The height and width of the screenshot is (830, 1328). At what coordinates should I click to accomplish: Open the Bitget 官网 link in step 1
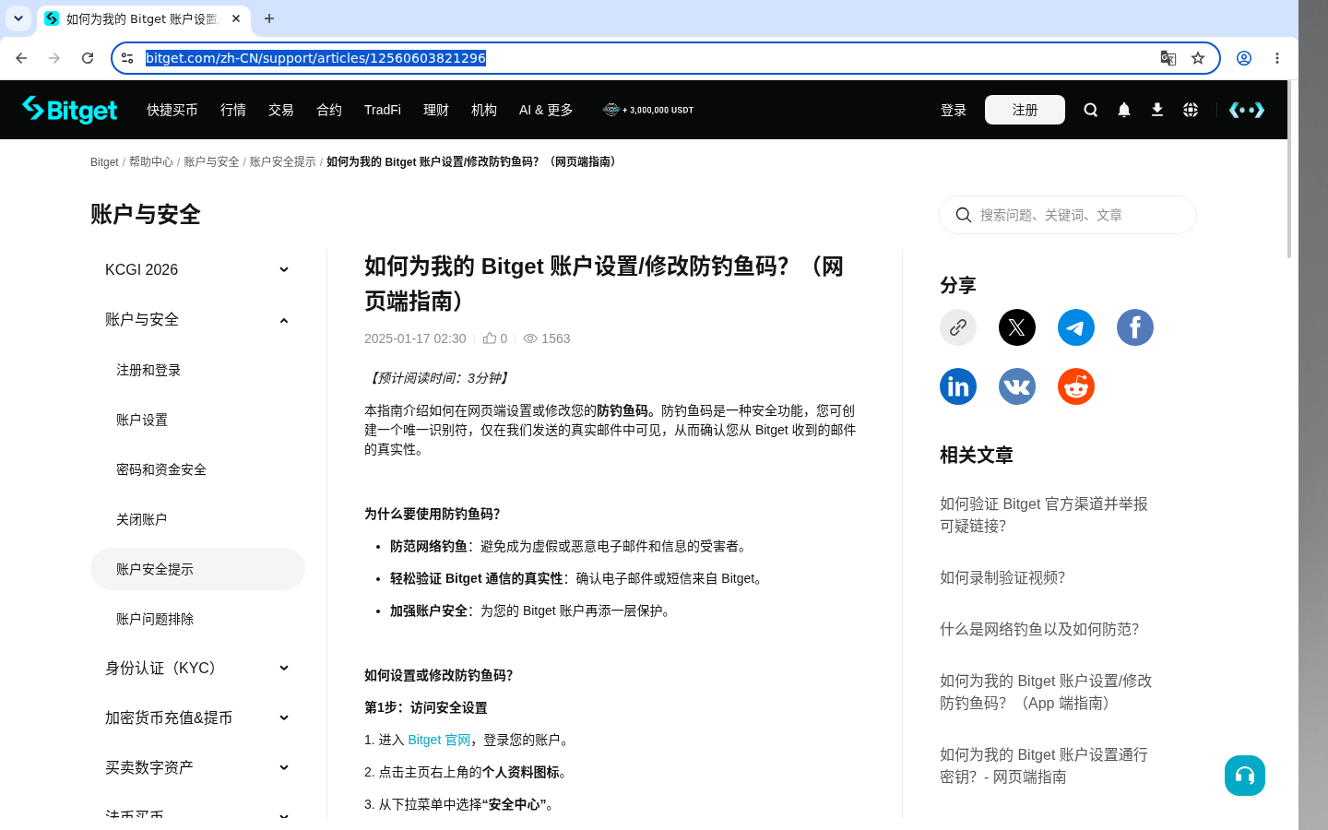(x=439, y=740)
